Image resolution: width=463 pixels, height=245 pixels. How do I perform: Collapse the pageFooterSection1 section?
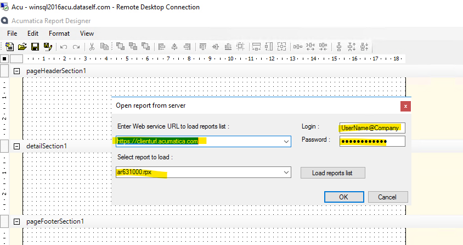click(16, 221)
